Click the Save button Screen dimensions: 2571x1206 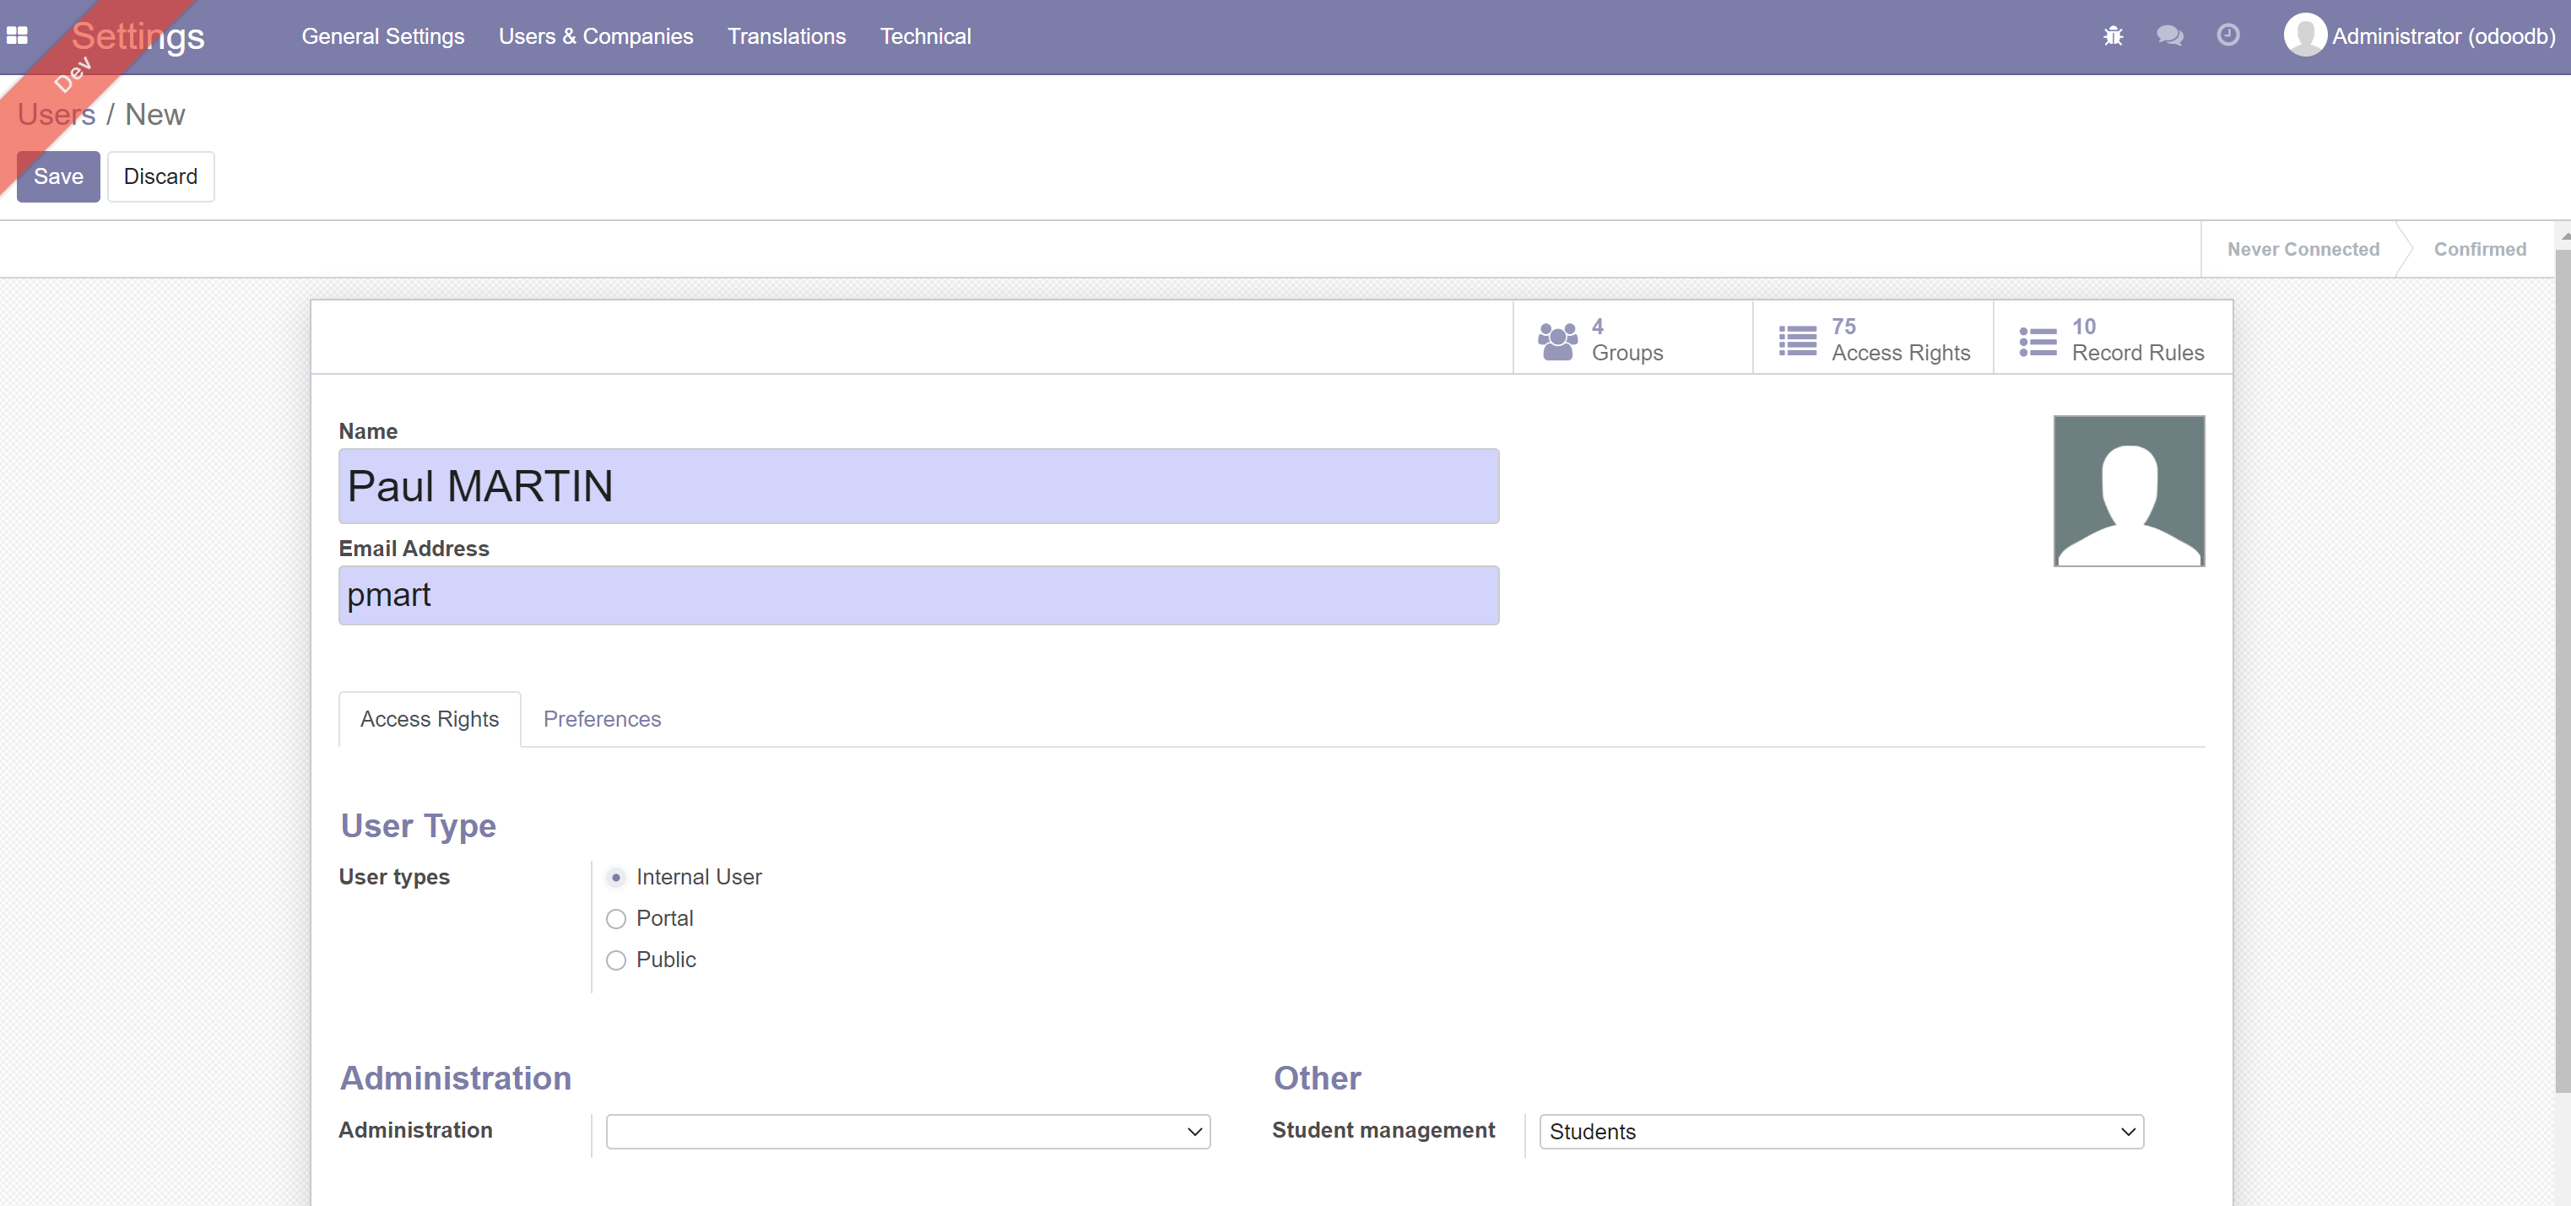pyautogui.click(x=58, y=176)
